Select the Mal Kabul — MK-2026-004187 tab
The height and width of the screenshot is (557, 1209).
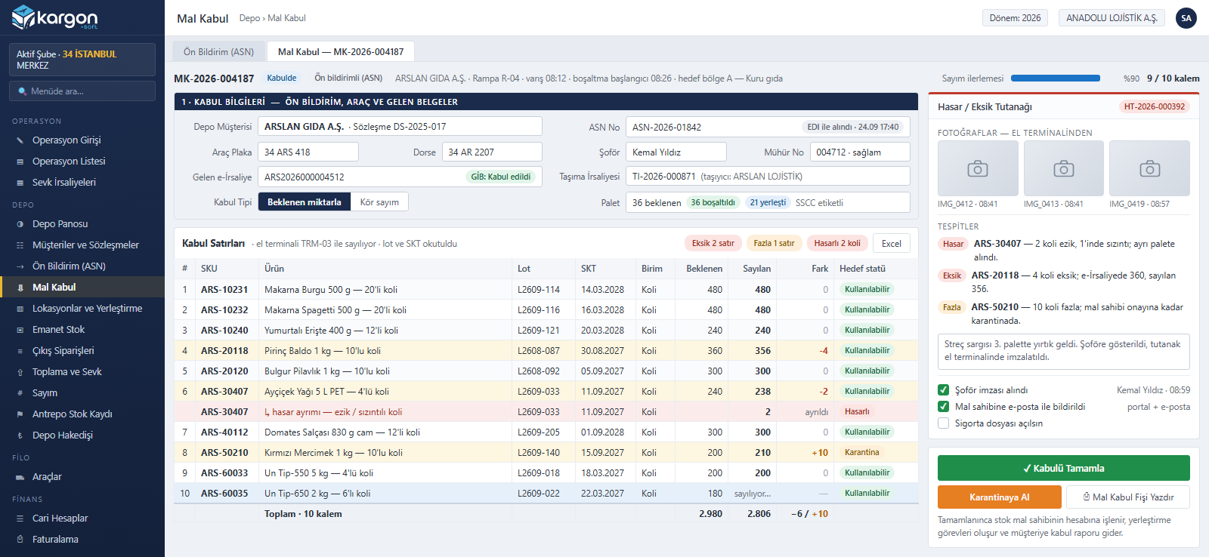pos(341,52)
